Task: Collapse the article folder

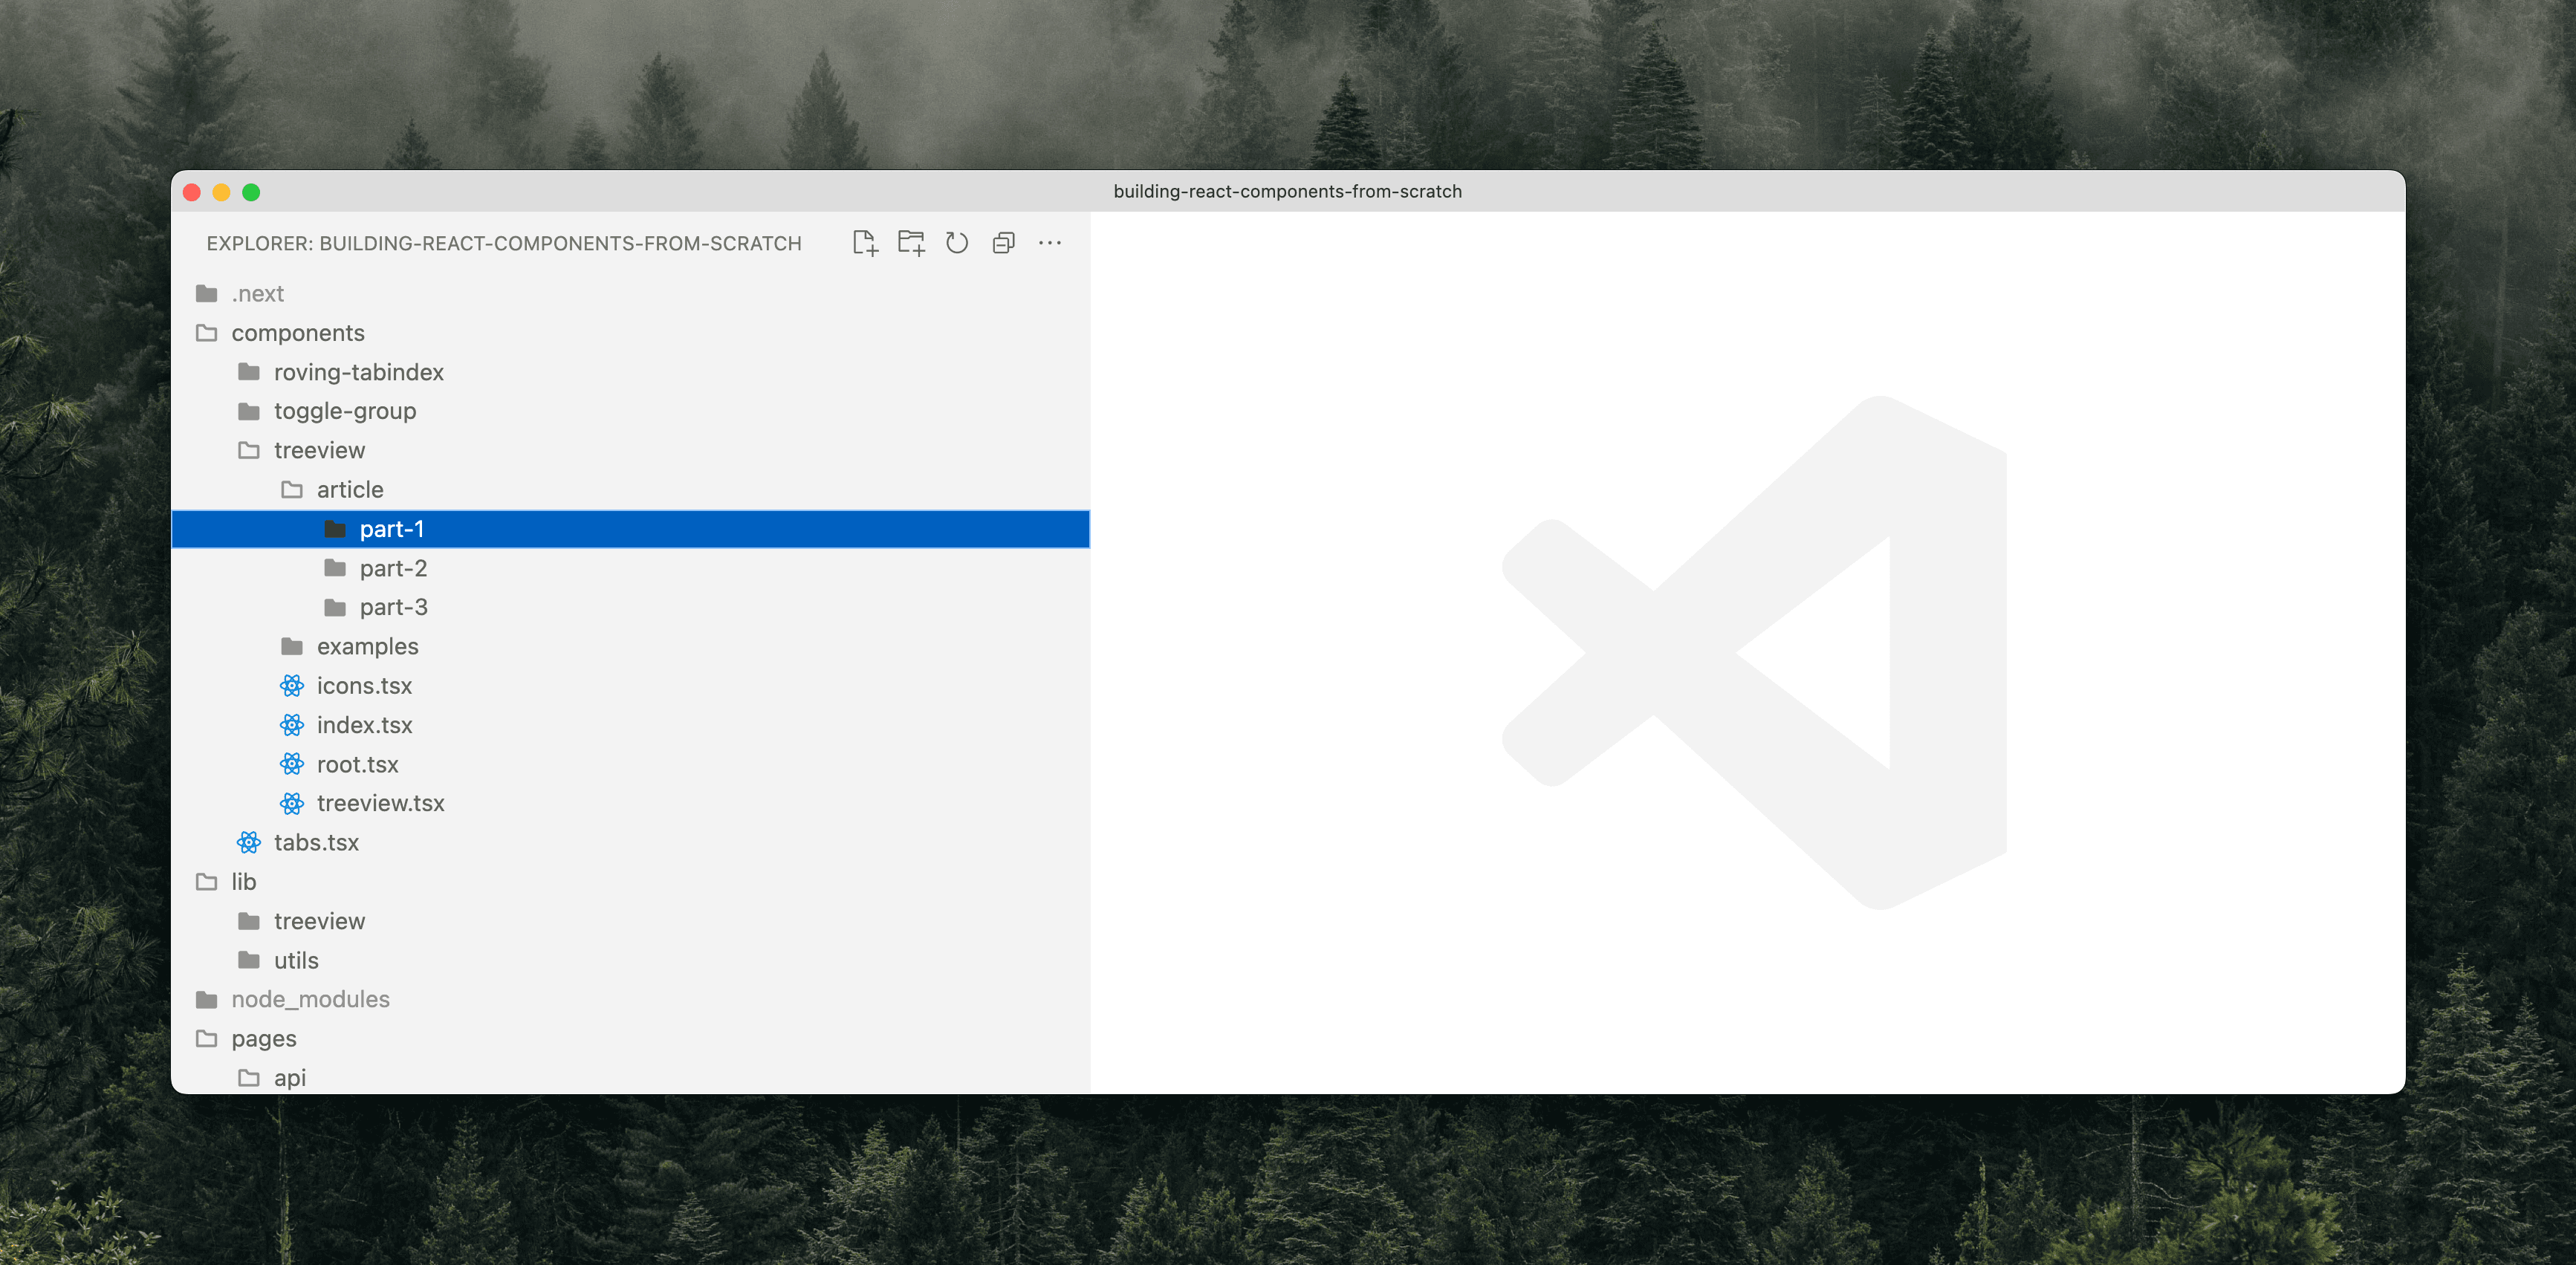Action: point(349,490)
